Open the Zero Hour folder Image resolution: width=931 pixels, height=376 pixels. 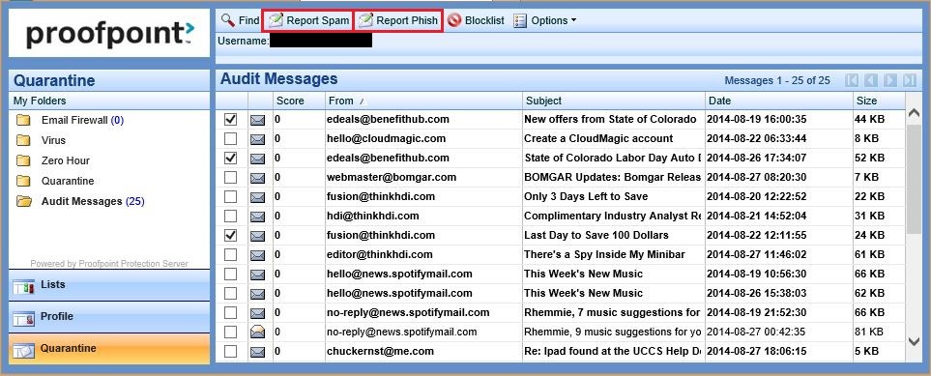(66, 160)
